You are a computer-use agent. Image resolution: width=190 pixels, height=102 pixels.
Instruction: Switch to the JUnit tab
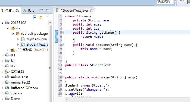(x=29, y=11)
